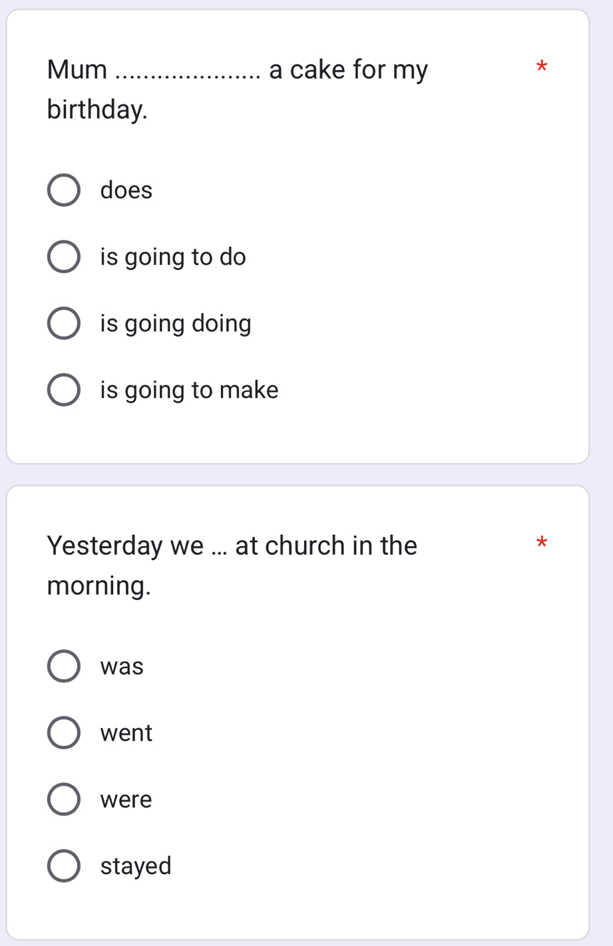The image size is (613, 946).
Task: Click the 'Mum ... a cake' question text
Action: [238, 89]
